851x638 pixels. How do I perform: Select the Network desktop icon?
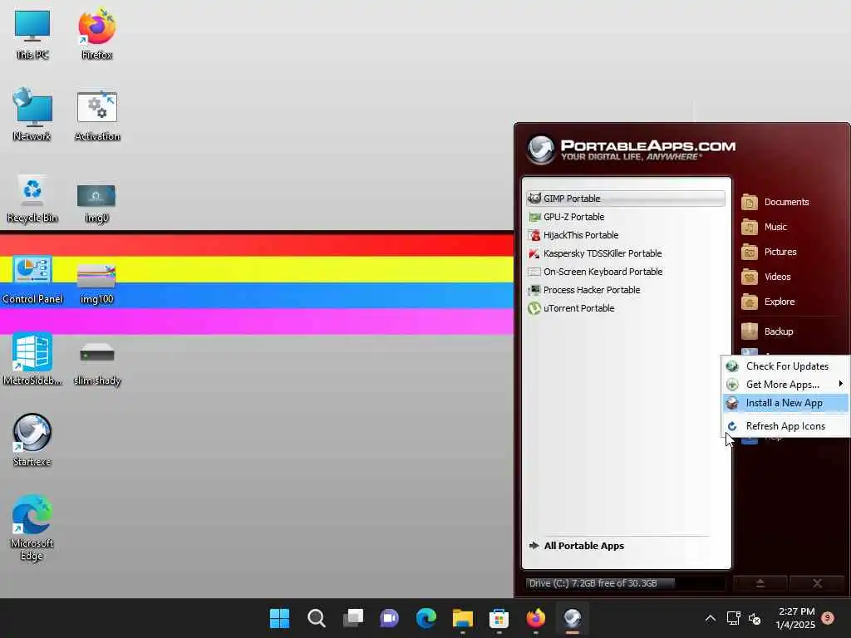click(x=32, y=115)
